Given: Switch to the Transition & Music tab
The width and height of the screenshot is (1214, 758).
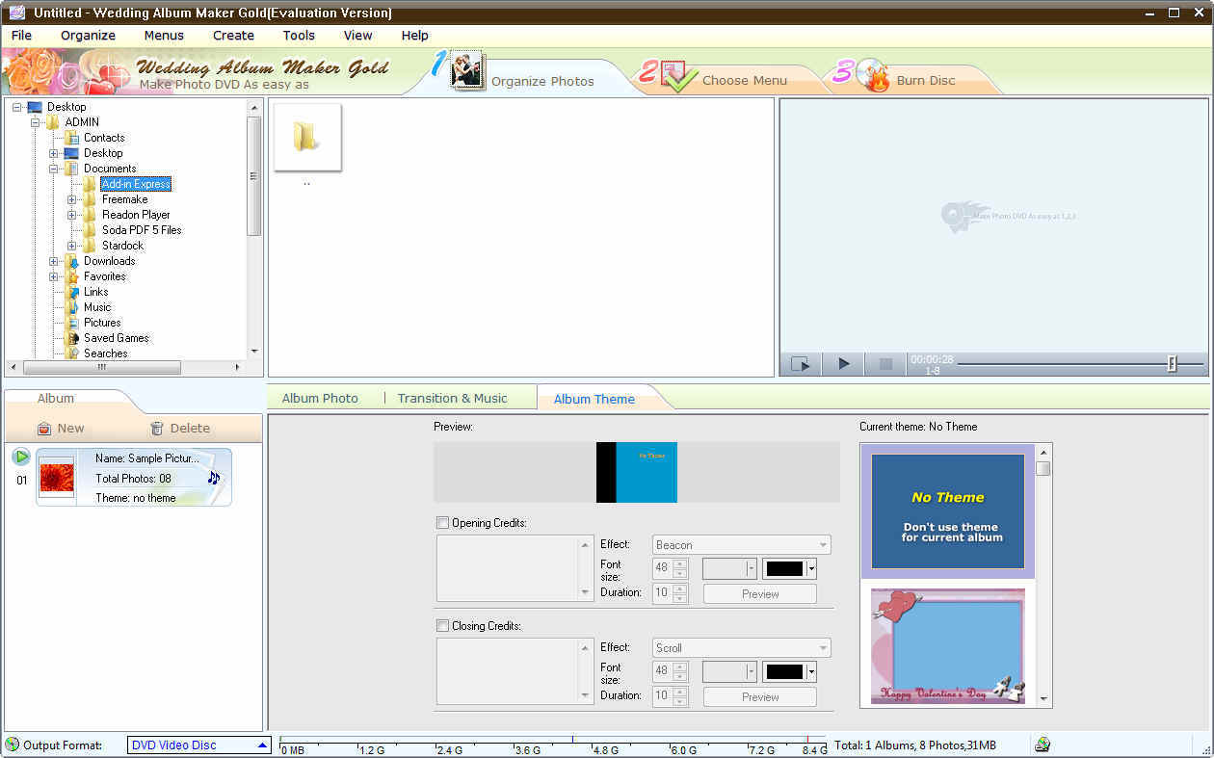Looking at the screenshot, I should [452, 398].
